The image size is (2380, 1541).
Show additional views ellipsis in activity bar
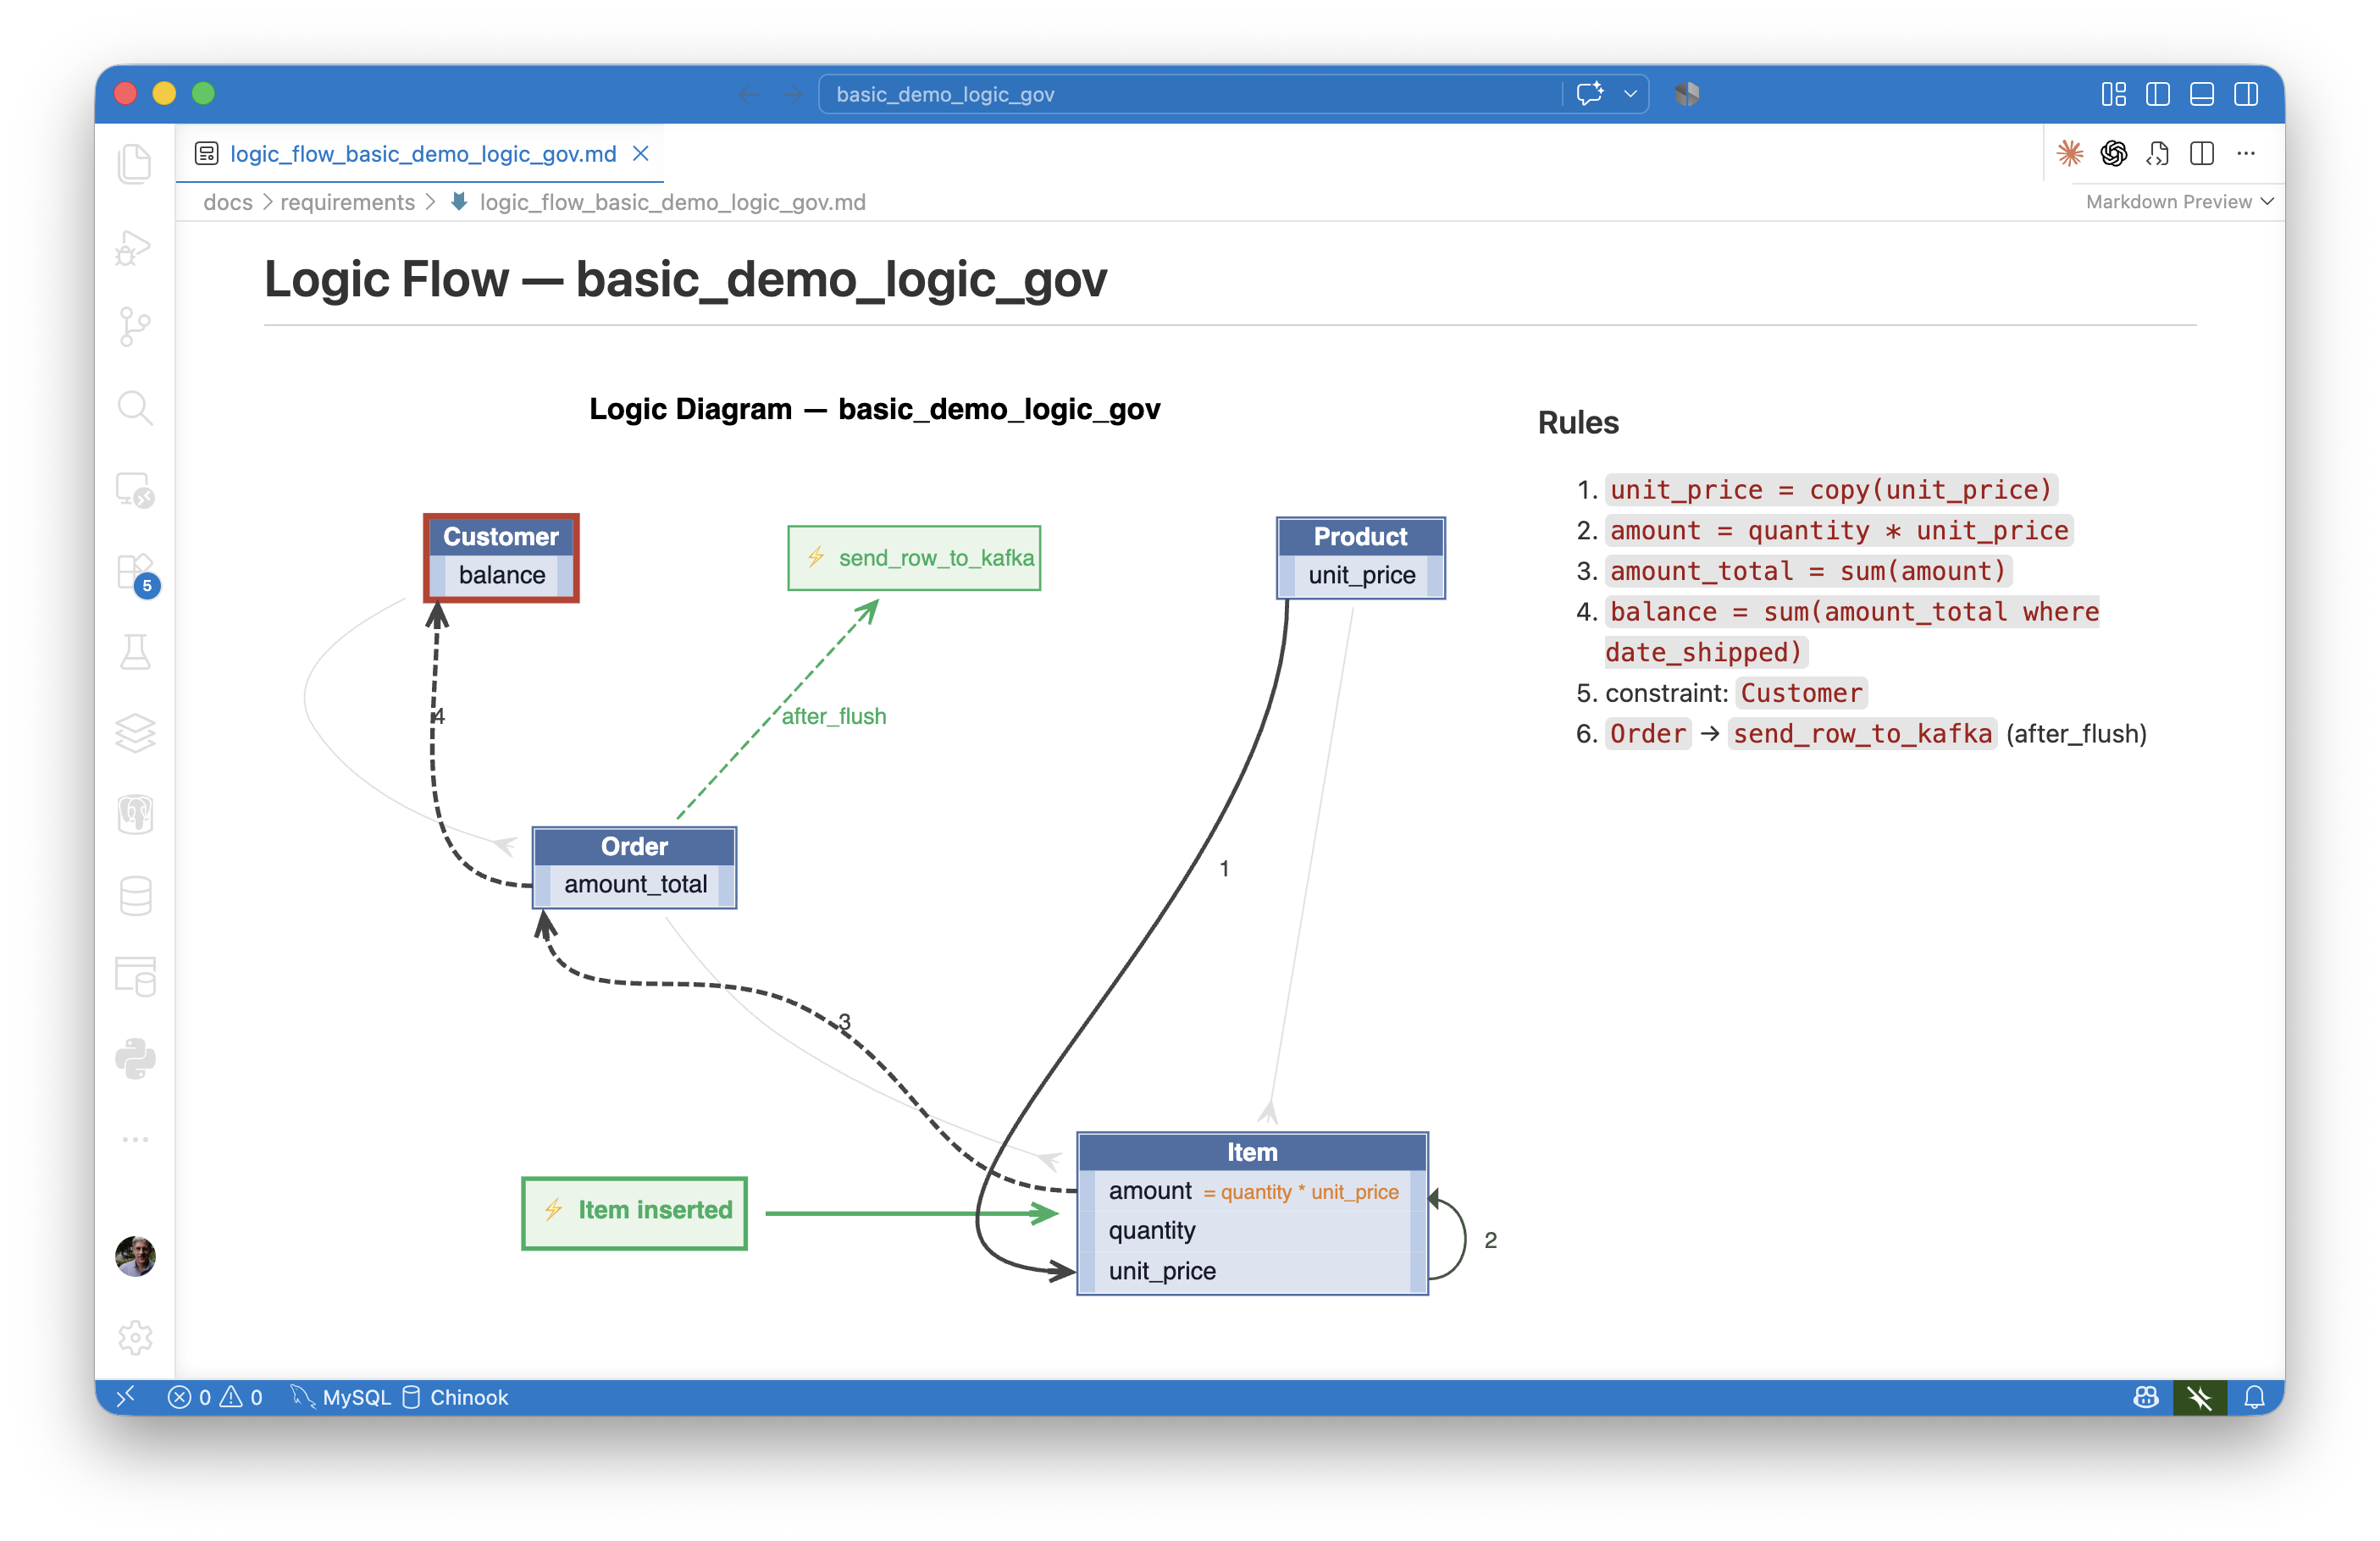(135, 1139)
